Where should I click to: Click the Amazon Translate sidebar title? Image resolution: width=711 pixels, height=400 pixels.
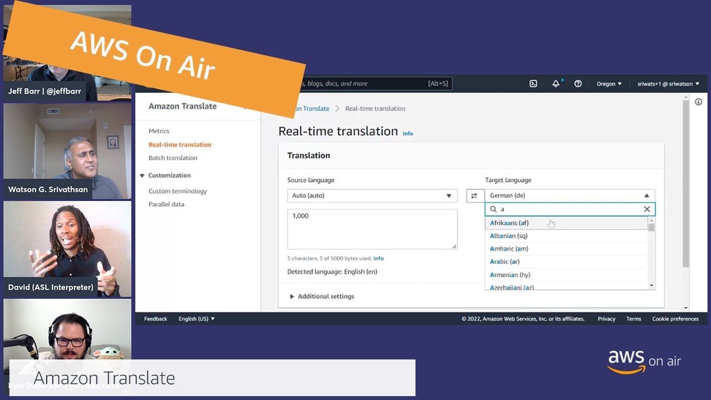click(x=182, y=106)
